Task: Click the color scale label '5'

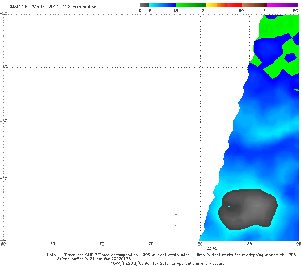Action: click(150, 11)
